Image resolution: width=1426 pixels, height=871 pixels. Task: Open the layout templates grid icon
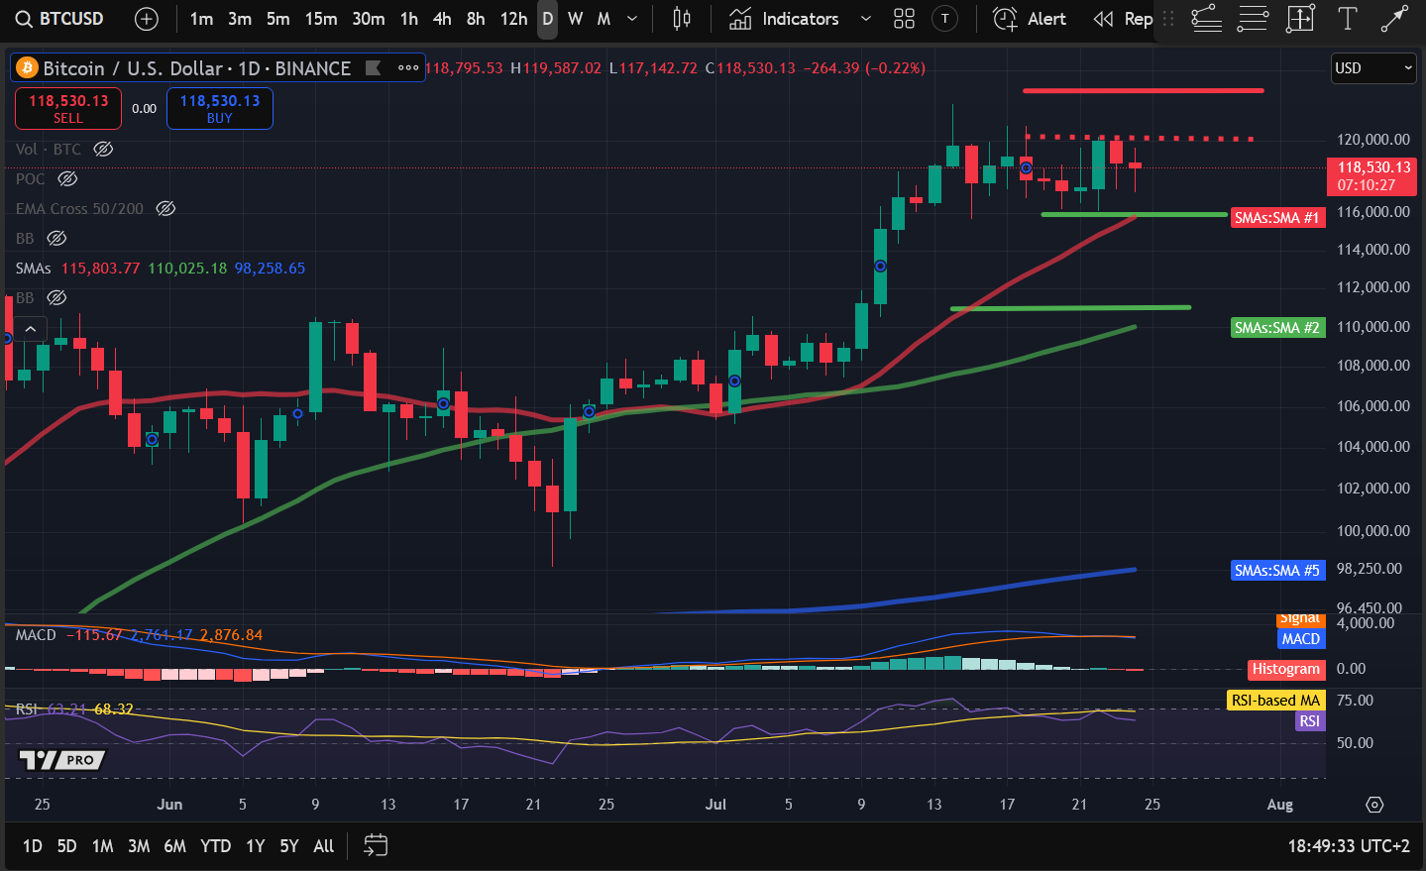tap(904, 19)
